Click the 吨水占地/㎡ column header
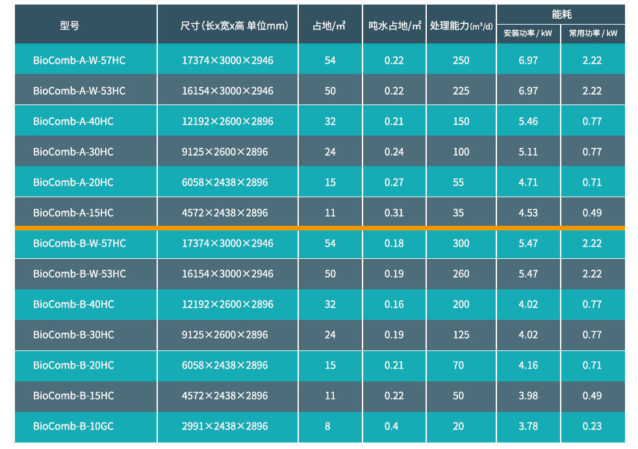The image size is (638, 449). click(x=394, y=26)
